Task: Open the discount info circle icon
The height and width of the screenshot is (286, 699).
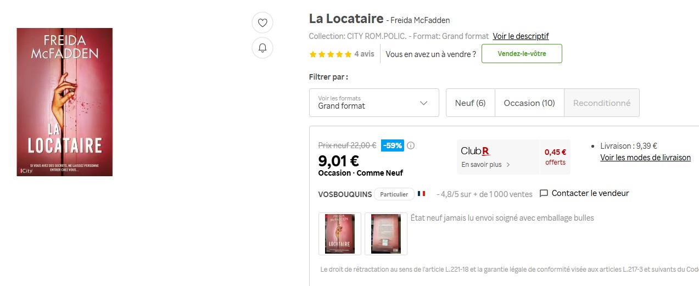Action: coord(411,145)
